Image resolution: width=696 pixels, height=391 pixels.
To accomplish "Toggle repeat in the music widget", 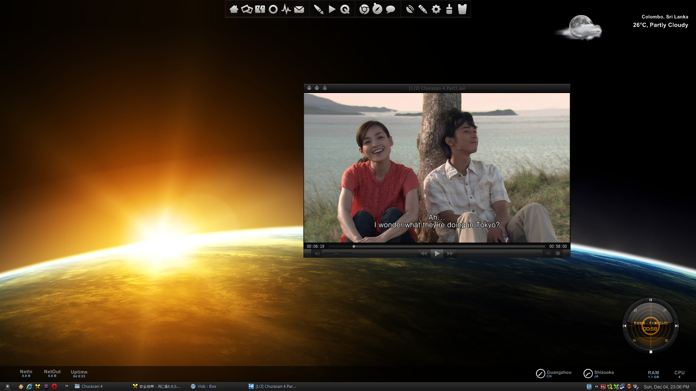I will tap(635, 310).
